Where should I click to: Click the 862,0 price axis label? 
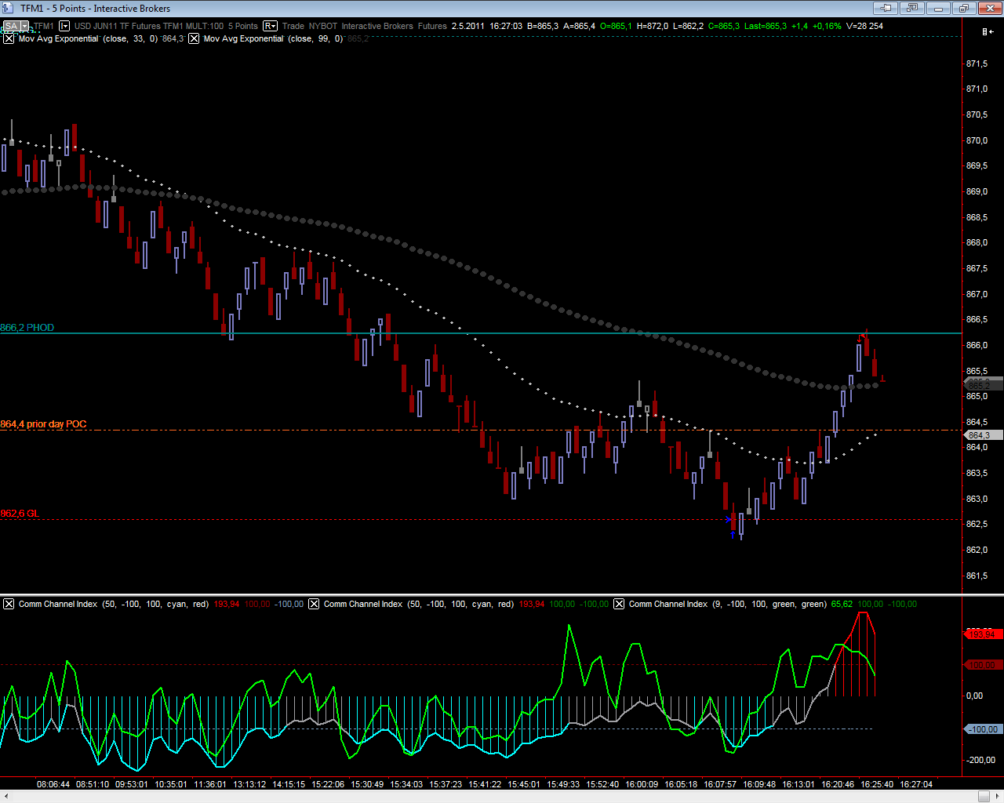tap(977, 550)
